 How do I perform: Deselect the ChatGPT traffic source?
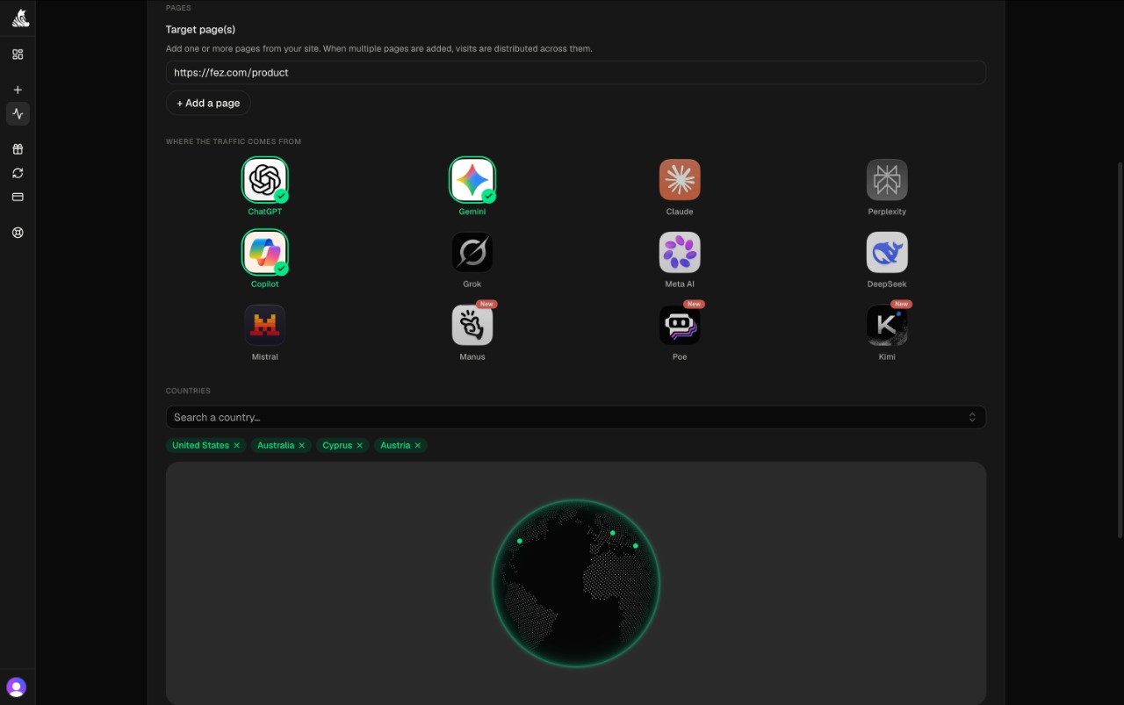click(x=265, y=180)
